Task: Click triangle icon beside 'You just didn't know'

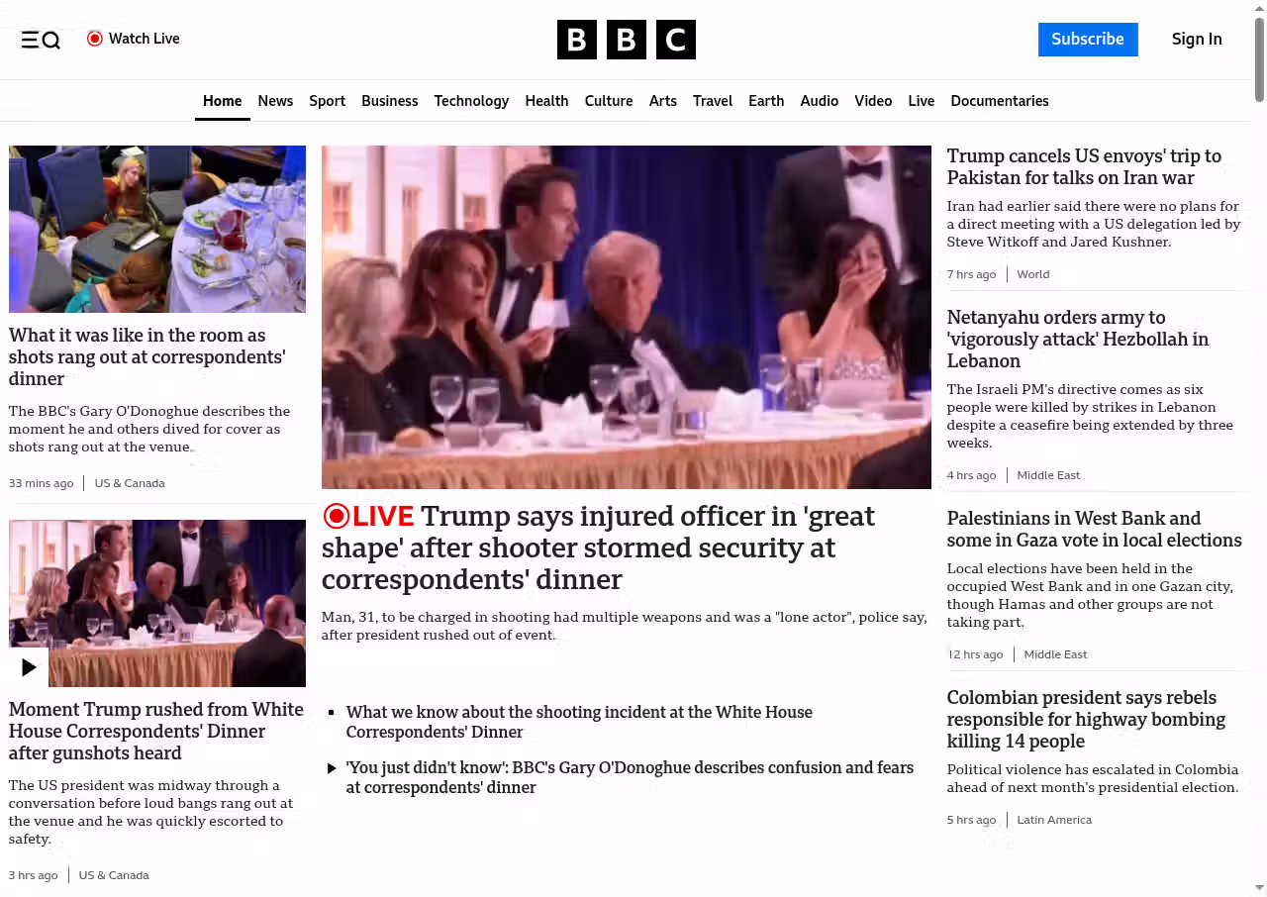Action: pos(332,768)
